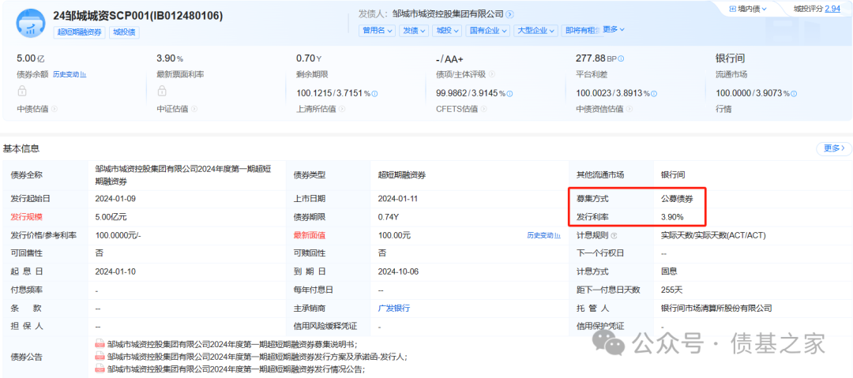Click the 最新面值 red label
The width and height of the screenshot is (853, 378).
click(309, 235)
